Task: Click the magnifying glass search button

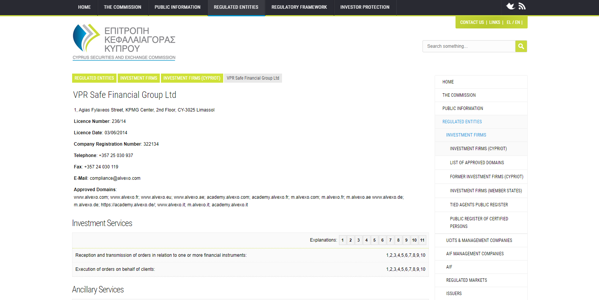Action: pos(521,46)
